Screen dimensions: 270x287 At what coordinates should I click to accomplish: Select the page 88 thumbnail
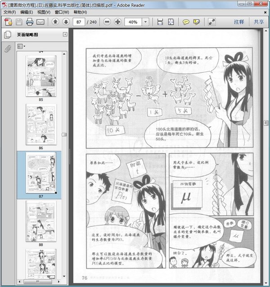pyautogui.click(x=41, y=221)
